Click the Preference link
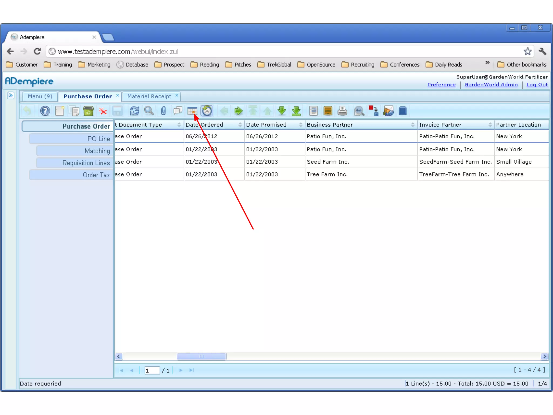The height and width of the screenshot is (415, 553). click(441, 85)
